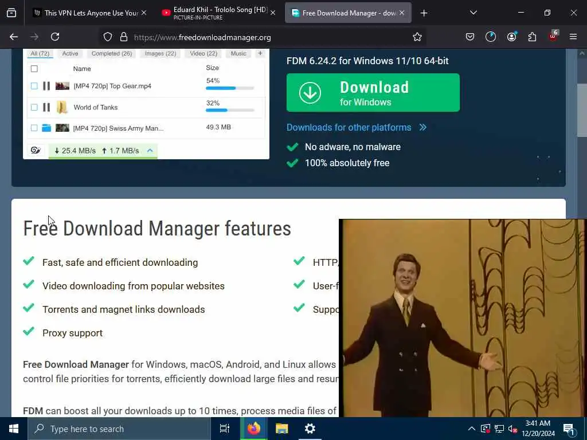This screenshot has width=587, height=440.
Task: Click the picture-in-picture Trololo video
Action: click(463, 318)
